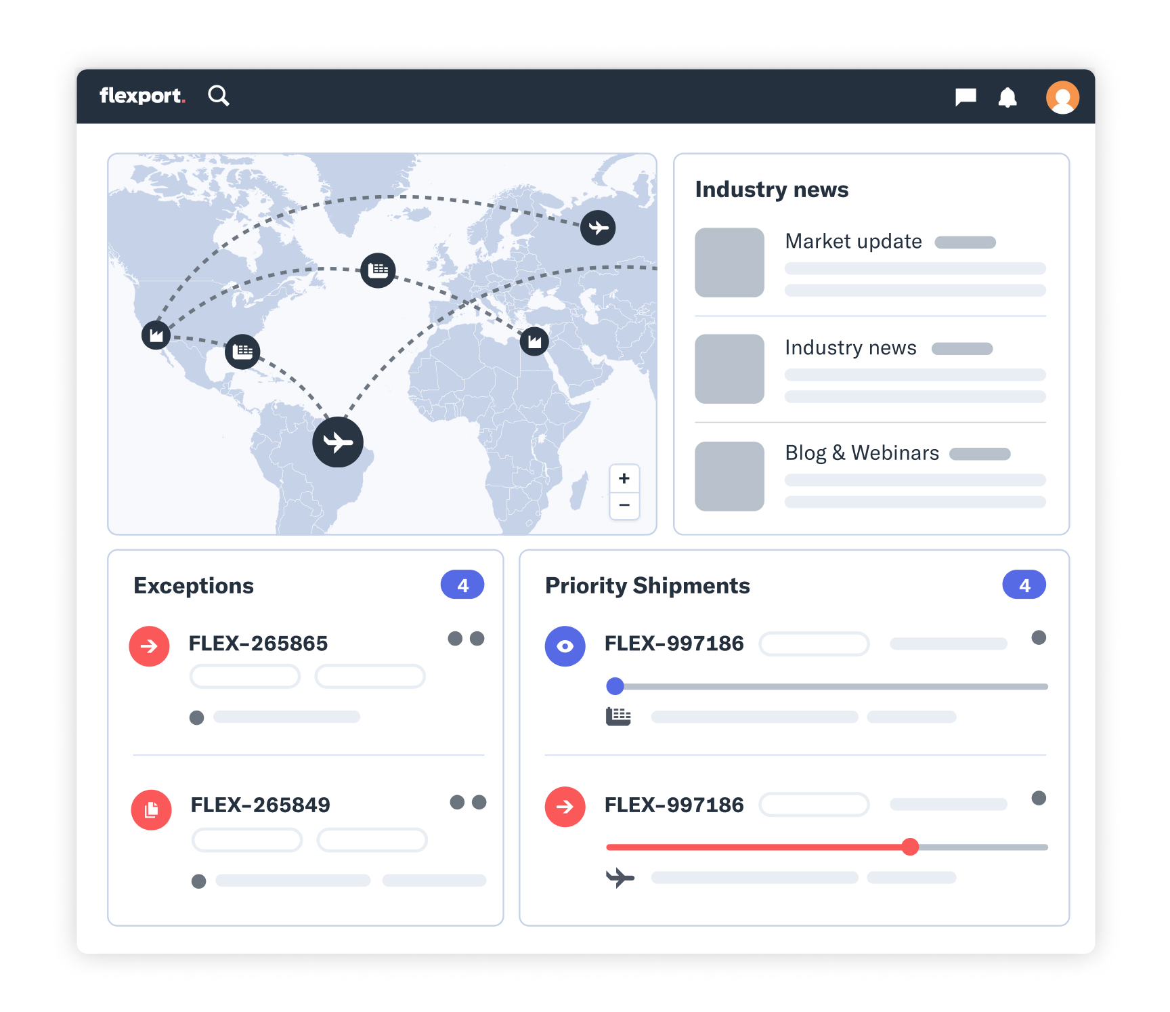Click the user profile avatar
This screenshot has width=1170, height=1012.
(x=1062, y=97)
